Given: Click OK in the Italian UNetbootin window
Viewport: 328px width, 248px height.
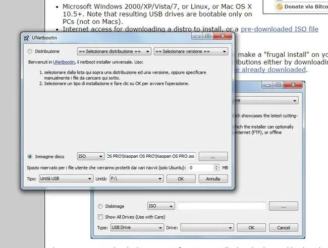Looking at the screenshot, I should [x=181, y=179].
